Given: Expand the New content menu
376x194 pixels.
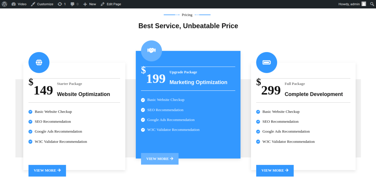Looking at the screenshot, I should (x=90, y=4).
